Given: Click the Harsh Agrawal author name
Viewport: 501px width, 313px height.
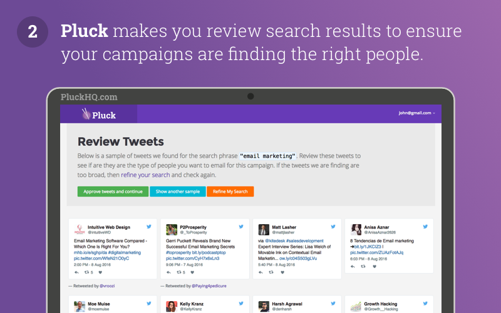Looking at the screenshot, I should (x=287, y=304).
